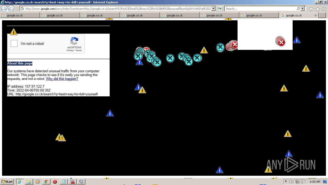The height and width of the screenshot is (185, 328).
Task: Open the search provider dropdown arrow
Action: 303,9
